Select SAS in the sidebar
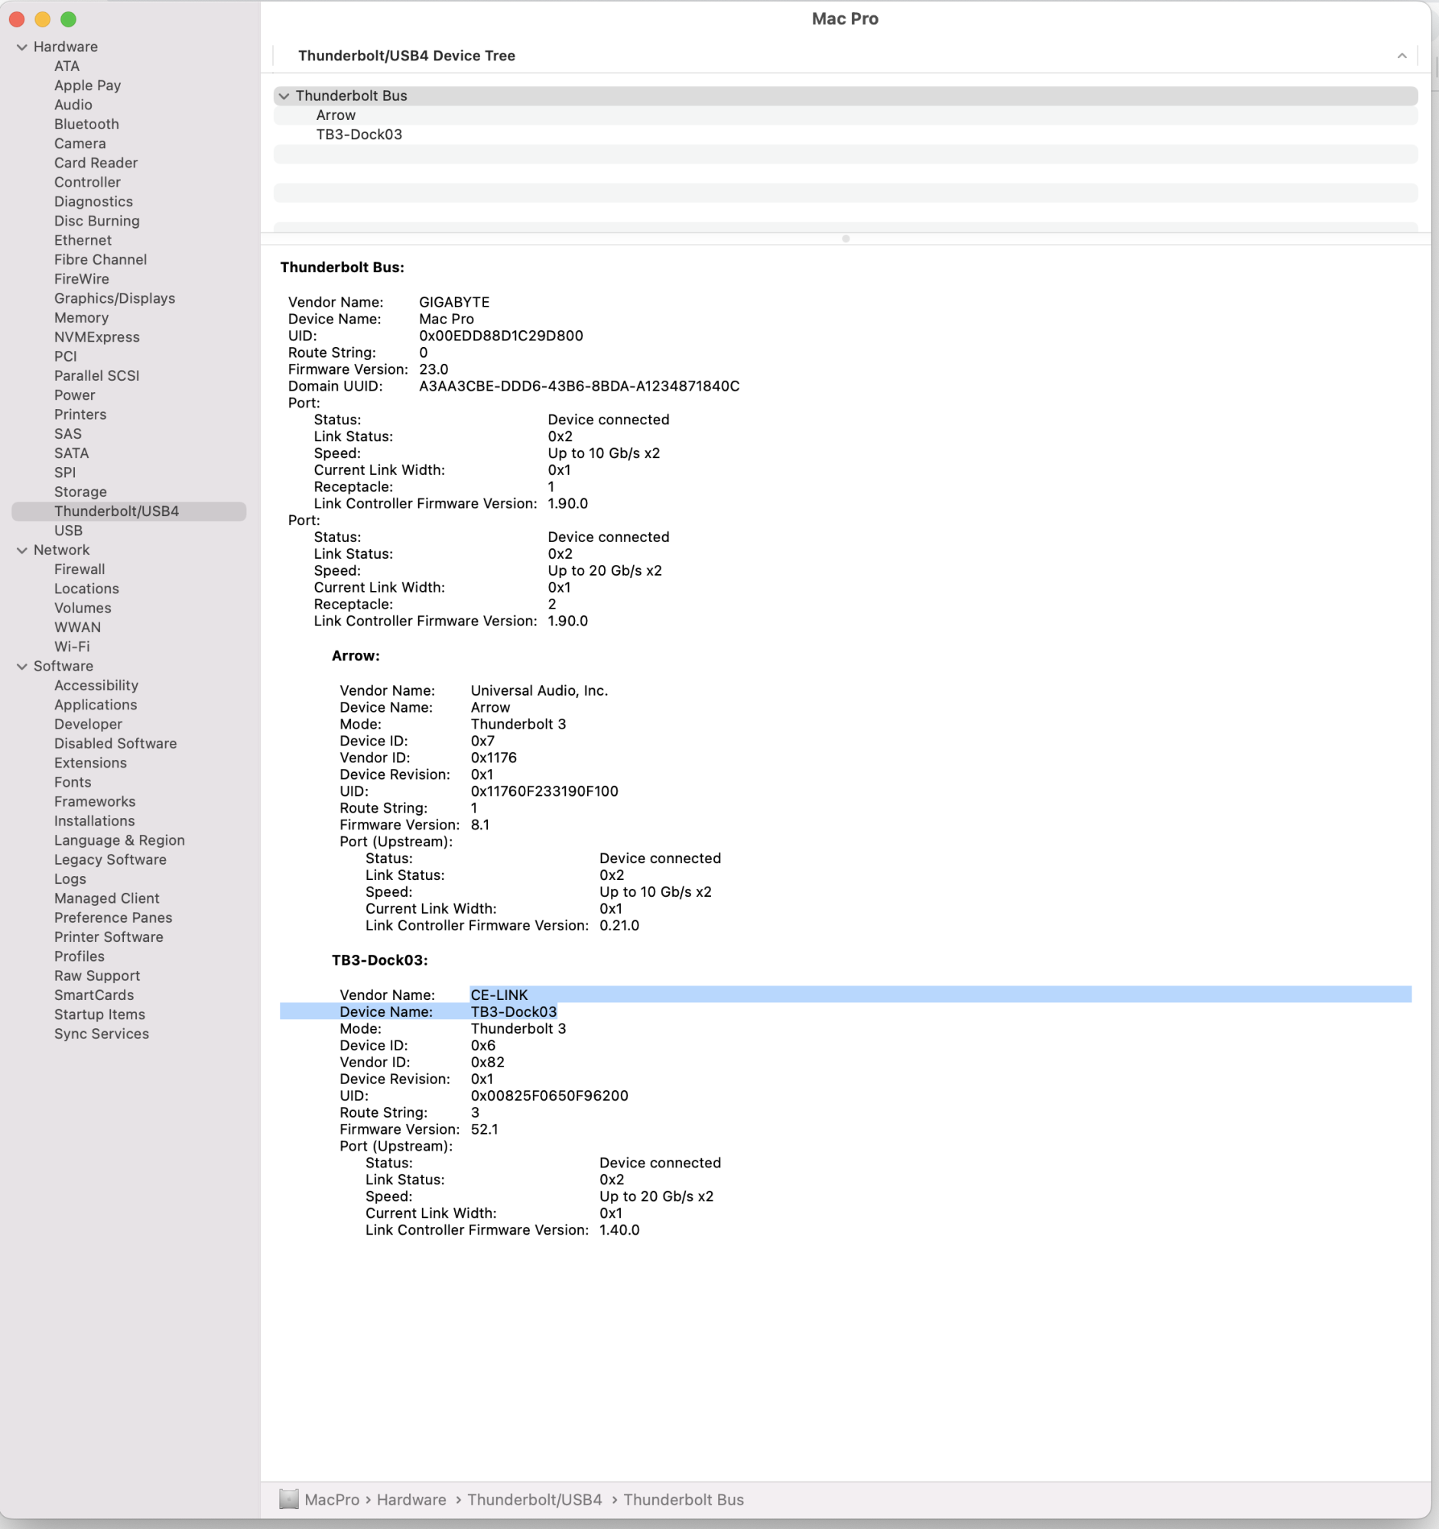Screen dimensions: 1439x1529 coord(68,433)
